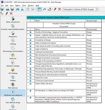Select 'Continuous Improvement' row
The height and width of the screenshot is (110, 105).
64,81
